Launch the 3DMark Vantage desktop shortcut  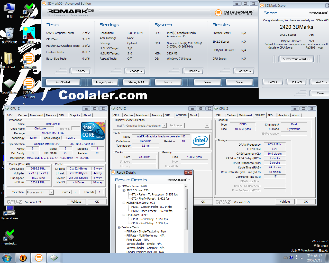29,88
